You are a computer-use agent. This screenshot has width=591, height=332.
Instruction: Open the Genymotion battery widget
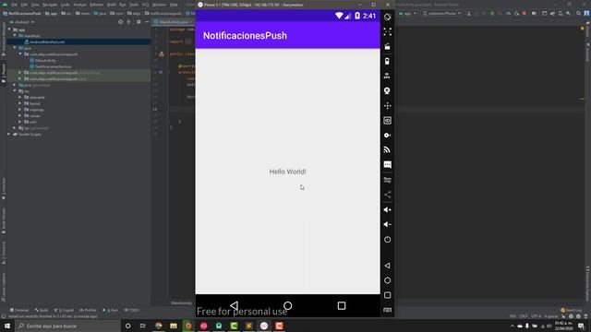387,62
